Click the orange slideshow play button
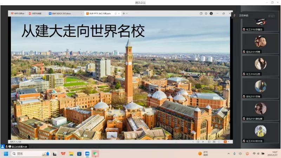The image size is (281, 158). [x=225, y=141]
